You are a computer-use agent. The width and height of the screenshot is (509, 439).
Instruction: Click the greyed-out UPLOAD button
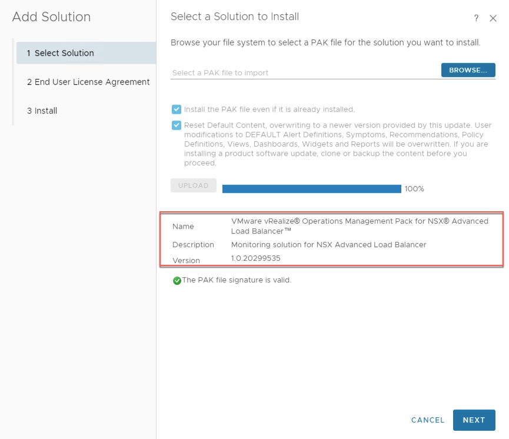194,185
